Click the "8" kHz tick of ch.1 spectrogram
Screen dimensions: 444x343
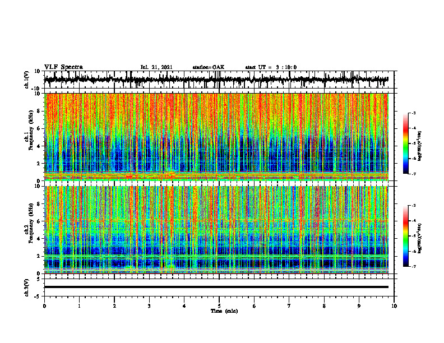(x=39, y=111)
